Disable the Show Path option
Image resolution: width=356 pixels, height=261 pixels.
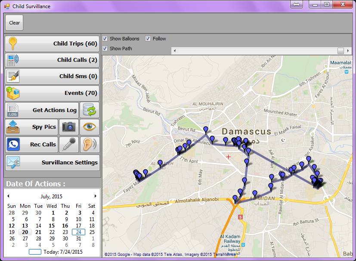pos(105,49)
